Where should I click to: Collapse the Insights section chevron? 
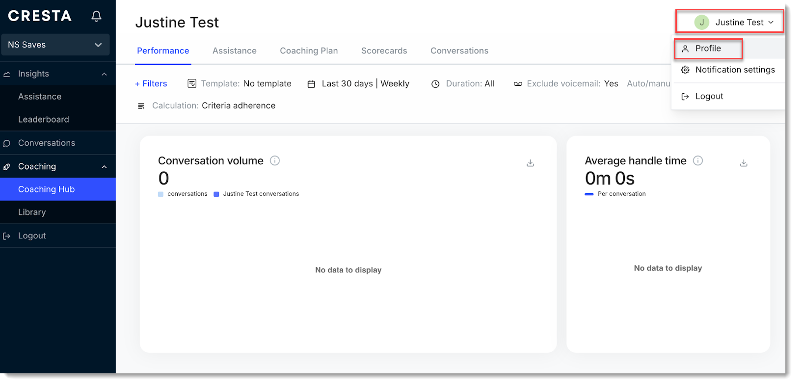(104, 74)
